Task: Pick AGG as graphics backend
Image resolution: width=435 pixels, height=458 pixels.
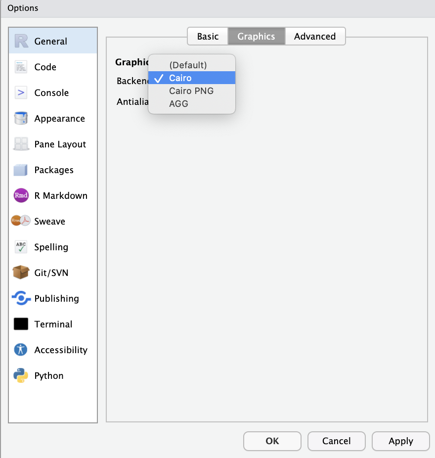Action: point(192,103)
